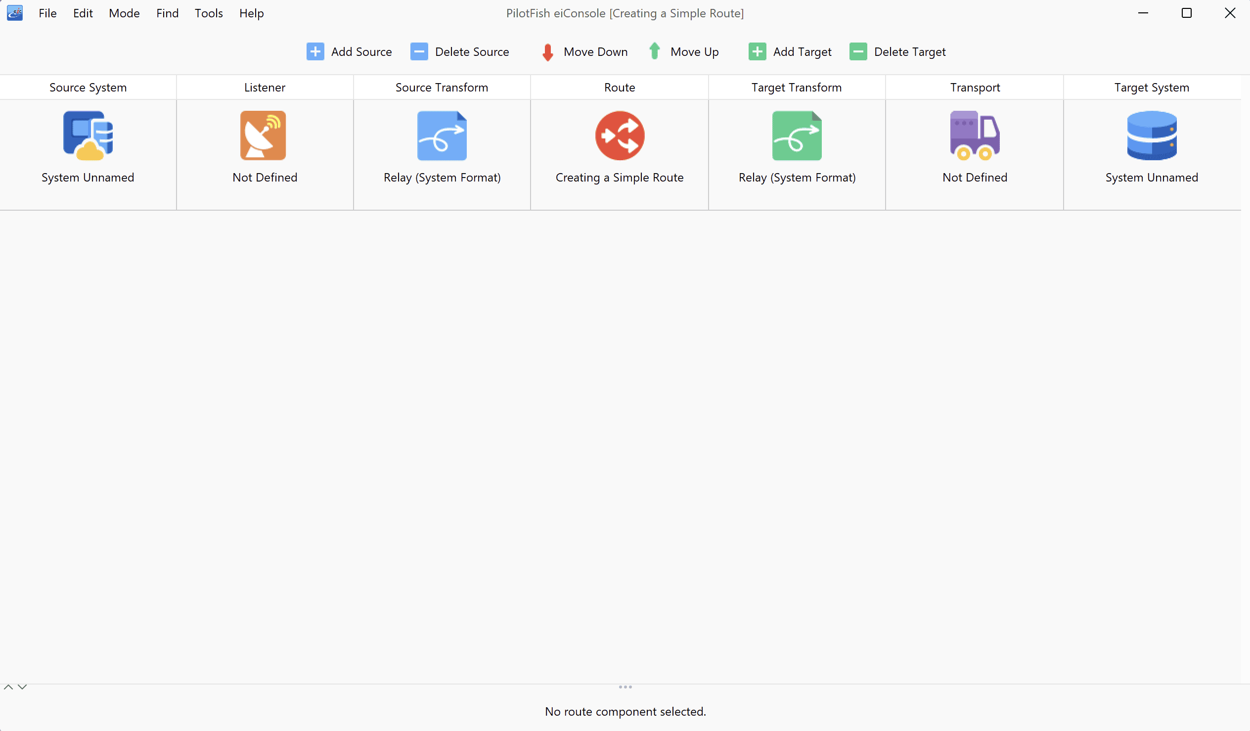Screen dimensions: 1250x731
Task: Click 'Not Defined' under the Listener
Action: point(265,178)
